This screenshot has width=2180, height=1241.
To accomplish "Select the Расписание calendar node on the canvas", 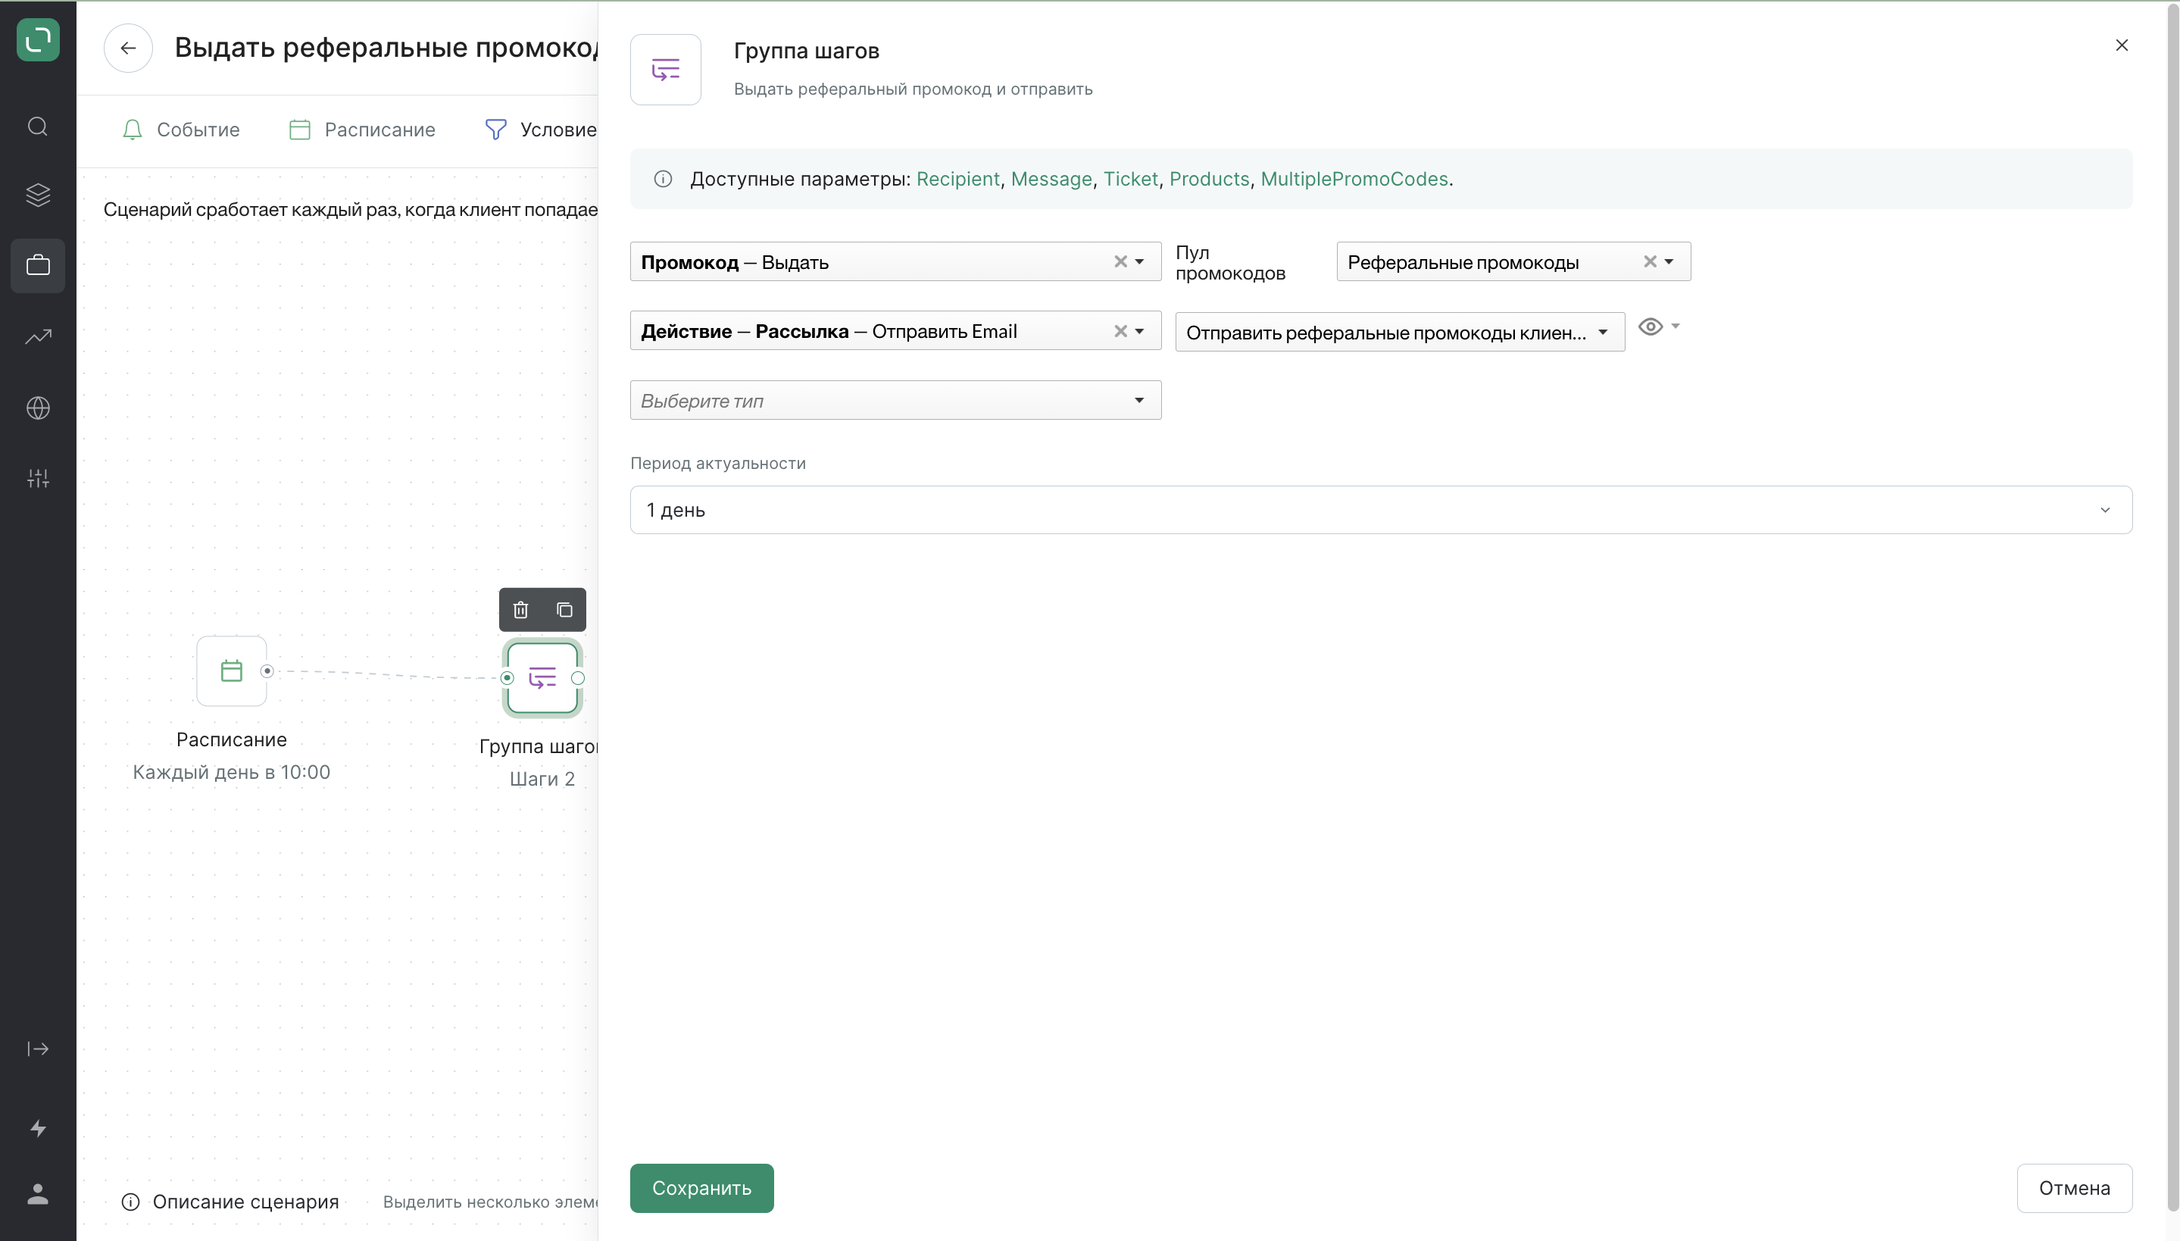I will point(231,671).
